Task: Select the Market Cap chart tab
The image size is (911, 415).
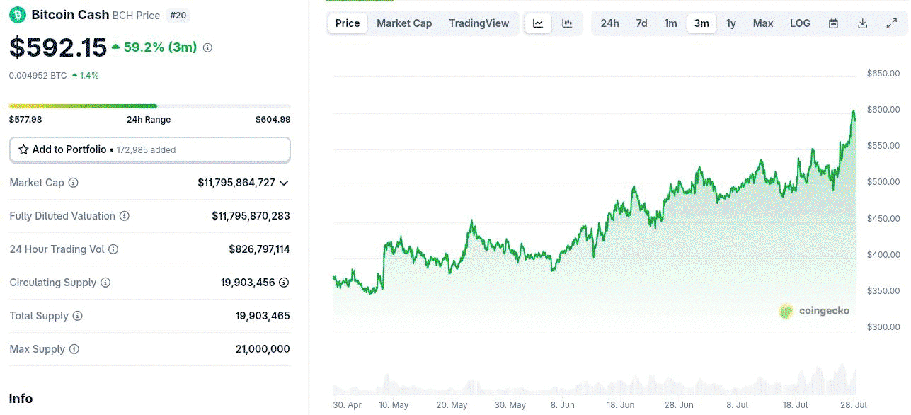Action: point(404,23)
